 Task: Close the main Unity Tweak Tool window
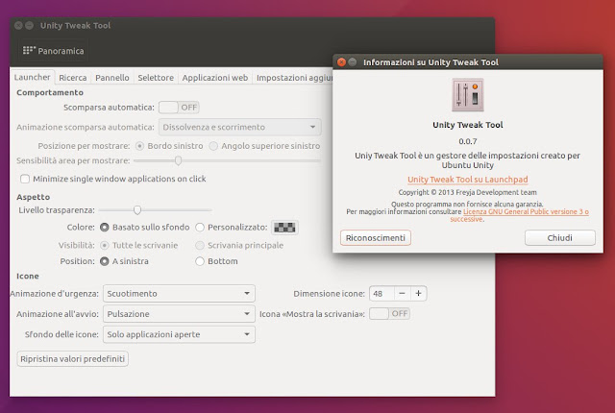(18, 26)
